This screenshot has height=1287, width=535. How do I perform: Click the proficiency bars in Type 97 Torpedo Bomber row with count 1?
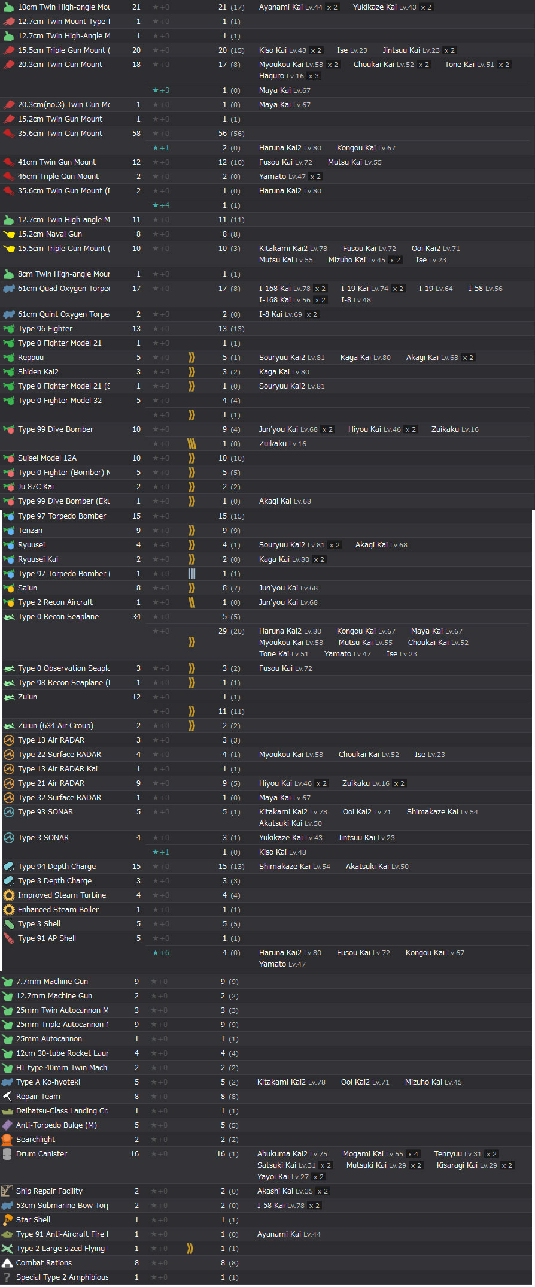point(191,574)
